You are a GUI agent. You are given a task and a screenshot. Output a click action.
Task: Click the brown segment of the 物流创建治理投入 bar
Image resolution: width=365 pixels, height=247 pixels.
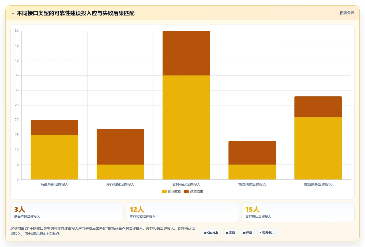(x=252, y=153)
